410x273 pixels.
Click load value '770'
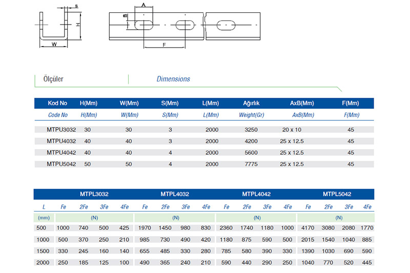click(328, 263)
